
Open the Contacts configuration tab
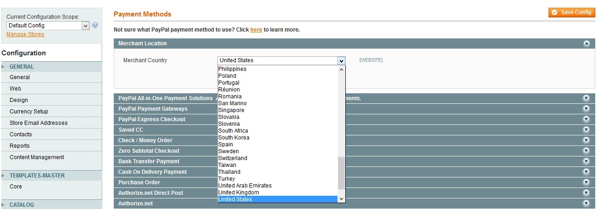pyautogui.click(x=51, y=134)
